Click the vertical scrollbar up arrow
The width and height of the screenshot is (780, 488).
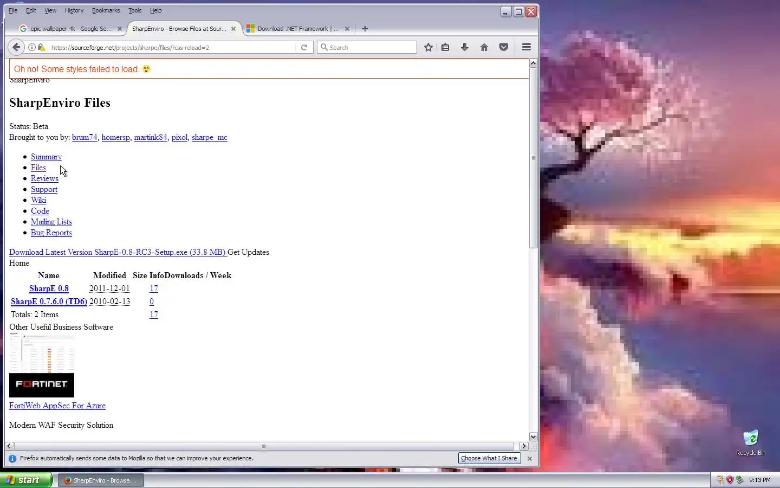pos(533,63)
